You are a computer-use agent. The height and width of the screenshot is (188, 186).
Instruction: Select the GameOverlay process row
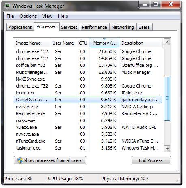pyautogui.click(x=88, y=100)
